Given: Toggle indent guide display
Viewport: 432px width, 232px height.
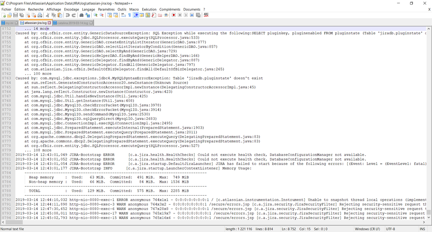Looking at the screenshot, I should pos(136,15).
